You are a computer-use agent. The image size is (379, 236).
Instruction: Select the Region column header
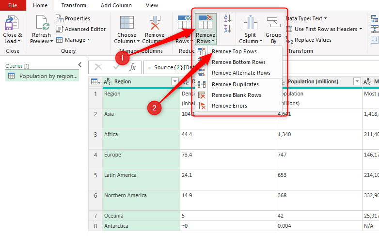click(141, 82)
